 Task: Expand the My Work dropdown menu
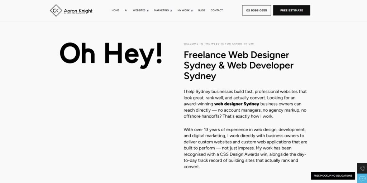point(185,10)
